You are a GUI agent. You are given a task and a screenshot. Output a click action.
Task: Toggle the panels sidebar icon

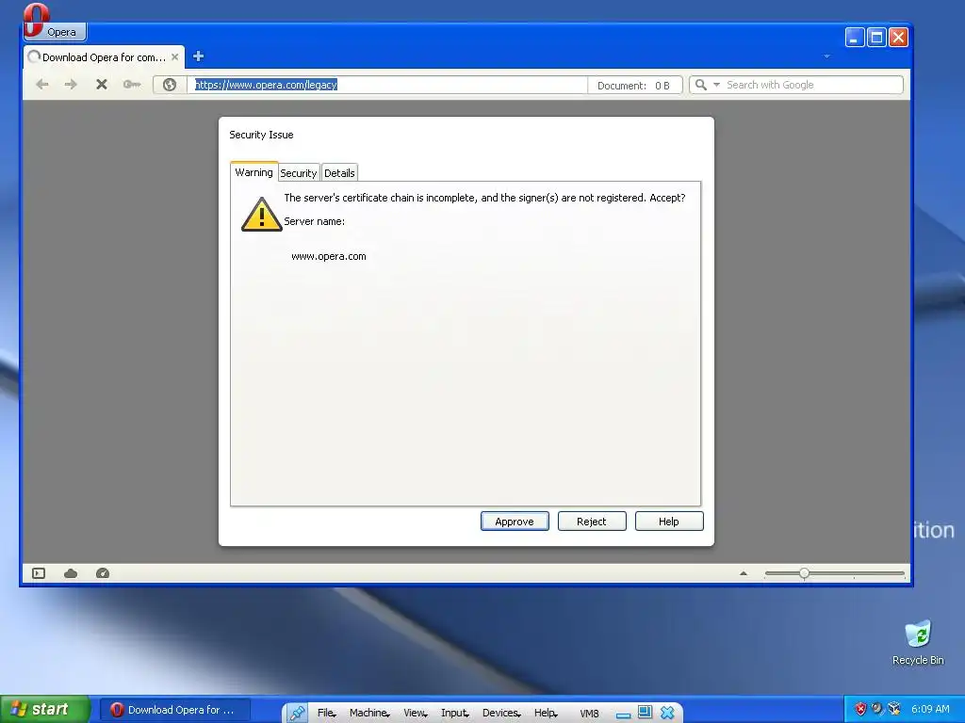(x=39, y=573)
